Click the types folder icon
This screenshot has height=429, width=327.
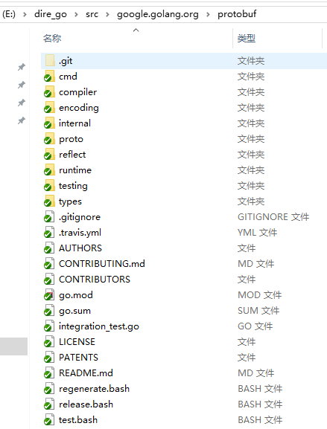click(49, 201)
